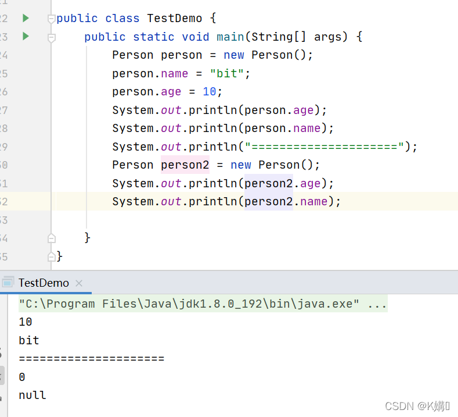This screenshot has height=417, width=458.
Task: Click the TestDemo class name in code
Action: tap(174, 18)
